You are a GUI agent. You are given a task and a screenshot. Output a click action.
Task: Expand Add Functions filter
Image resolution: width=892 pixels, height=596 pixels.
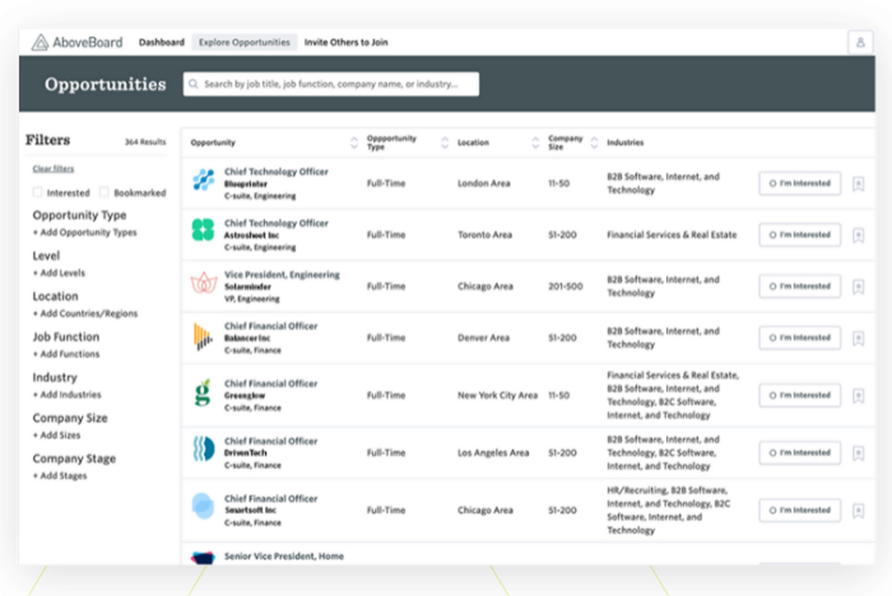[66, 353]
